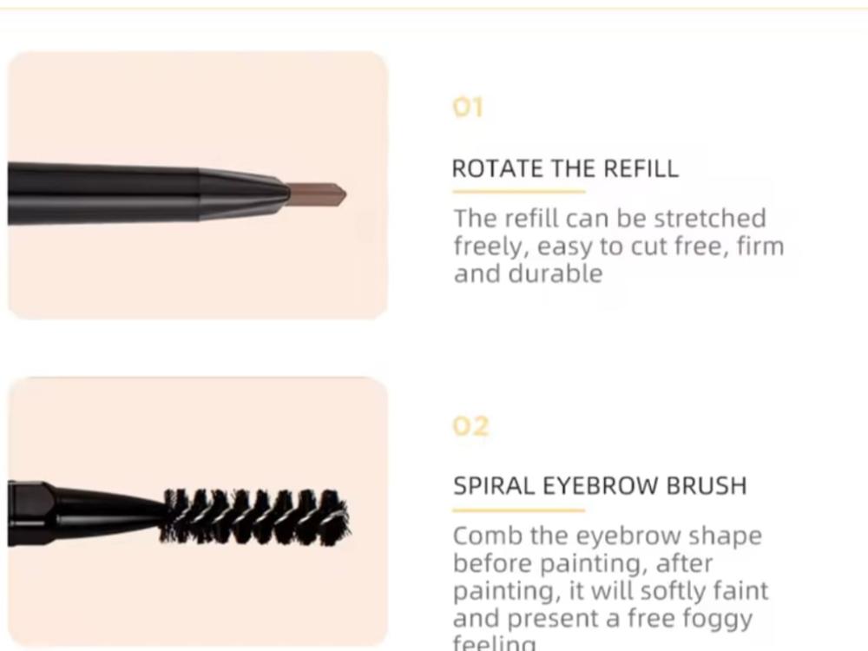Click the word BRUSH in second heading
Screen dimensions: 868x651
pos(707,485)
